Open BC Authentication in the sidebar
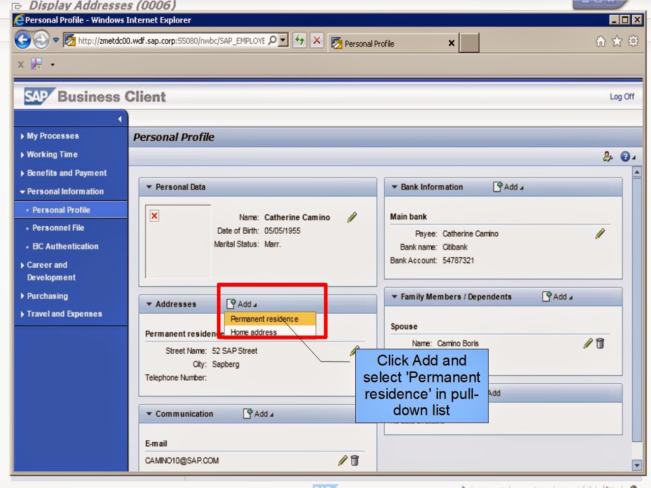 (65, 246)
